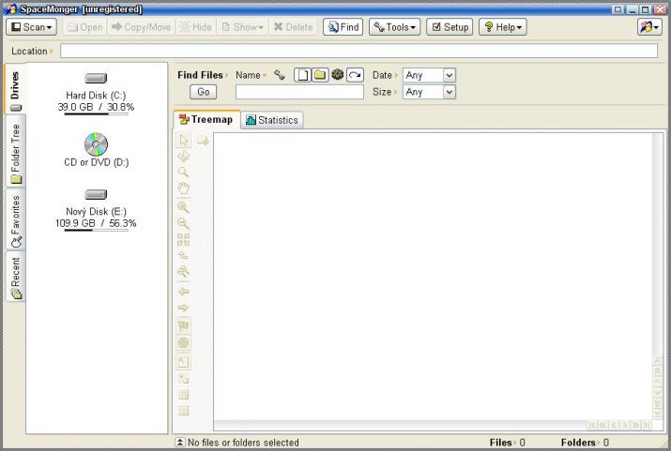Click the up one level folder icon
Screen dimensions: 671x451
pyautogui.click(x=184, y=256)
